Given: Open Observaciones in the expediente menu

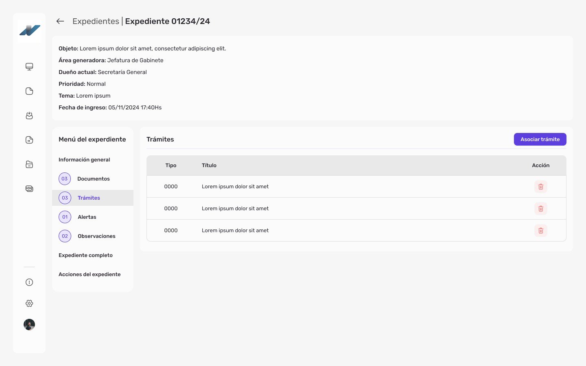Looking at the screenshot, I should click(96, 236).
